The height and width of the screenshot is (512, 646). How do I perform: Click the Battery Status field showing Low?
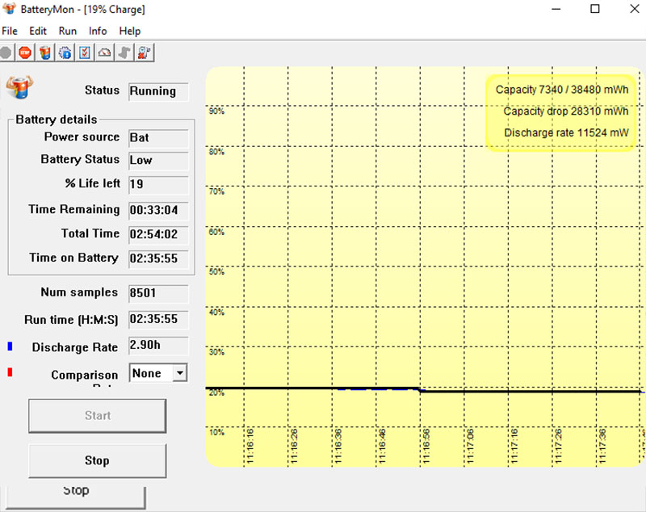pos(158,161)
